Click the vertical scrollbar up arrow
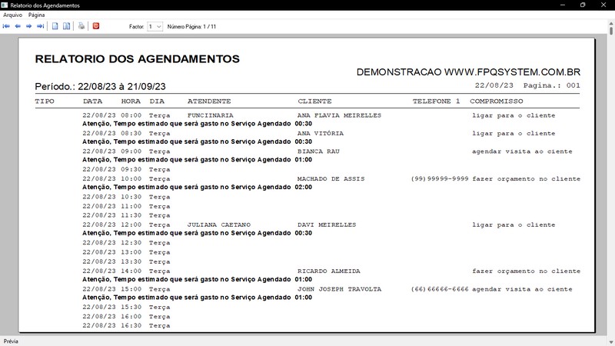615x346 pixels. click(611, 25)
